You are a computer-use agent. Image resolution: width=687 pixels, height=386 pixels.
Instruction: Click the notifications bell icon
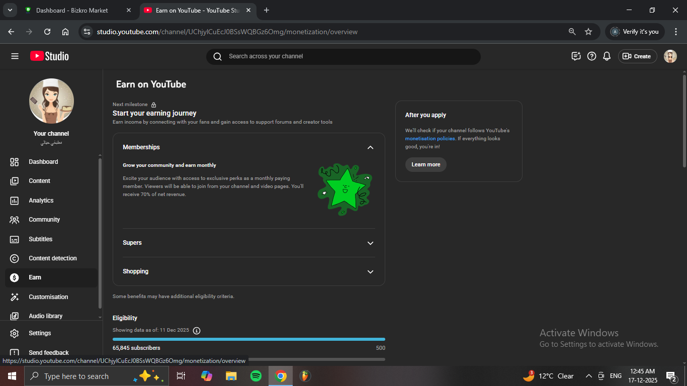[607, 56]
